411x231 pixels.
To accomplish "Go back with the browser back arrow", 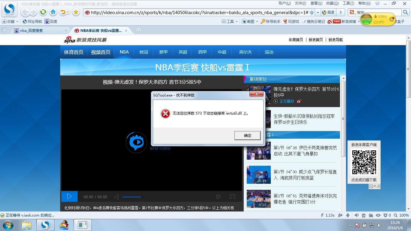I will pyautogui.click(x=25, y=12).
